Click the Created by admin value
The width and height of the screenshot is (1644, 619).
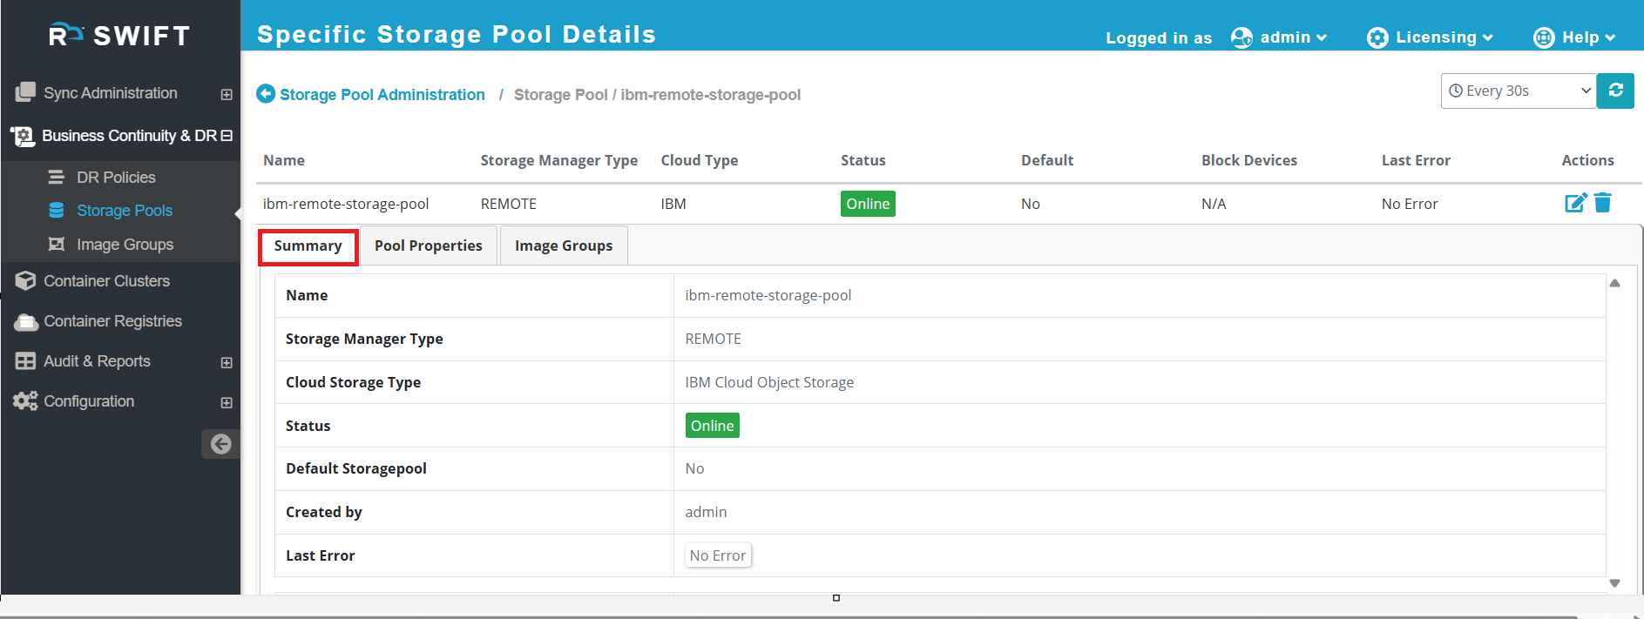click(x=706, y=512)
